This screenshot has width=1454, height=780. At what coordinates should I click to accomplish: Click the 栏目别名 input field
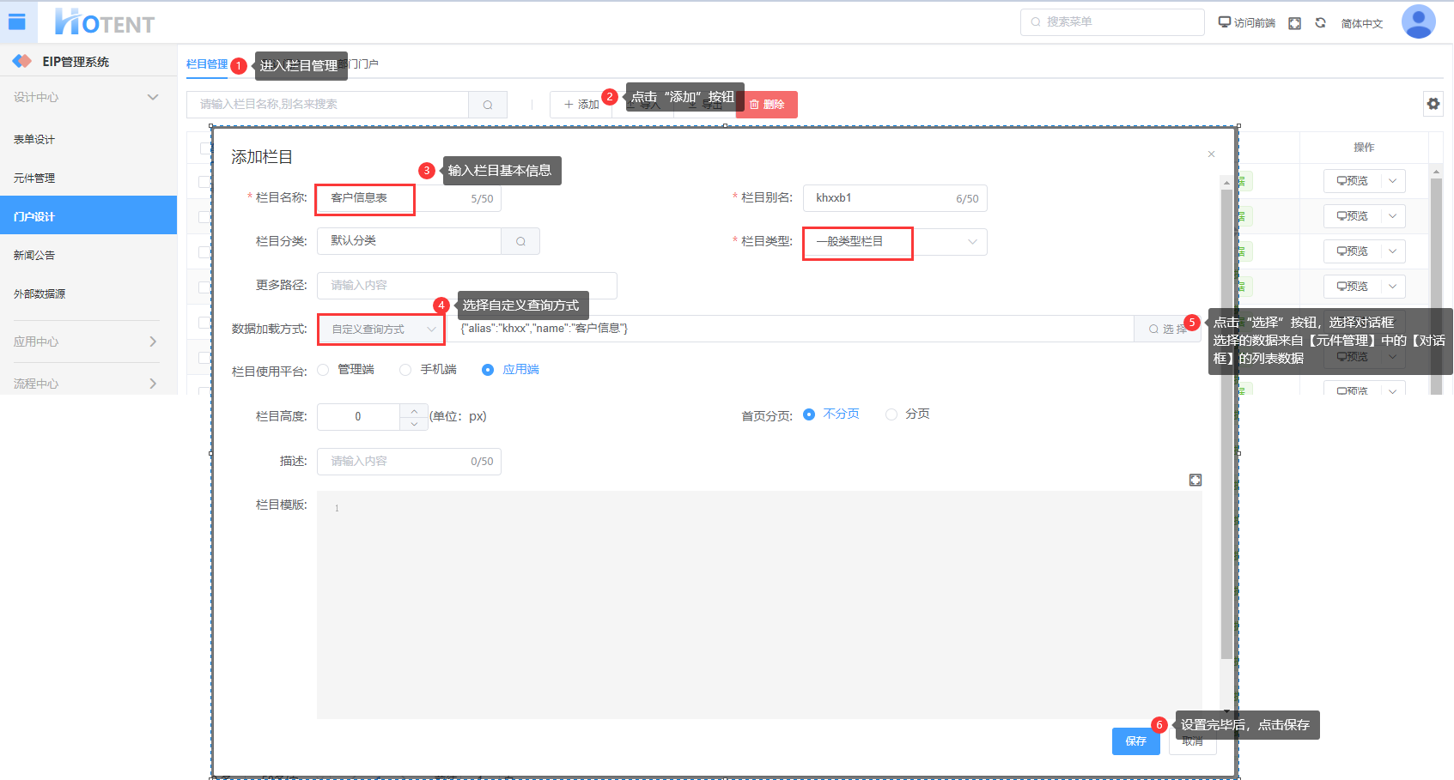pyautogui.click(x=883, y=198)
